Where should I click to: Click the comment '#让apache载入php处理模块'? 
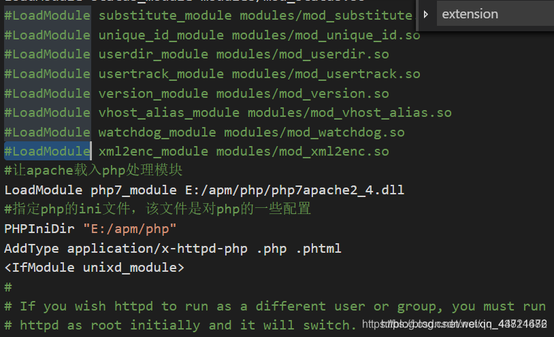pyautogui.click(x=93, y=171)
